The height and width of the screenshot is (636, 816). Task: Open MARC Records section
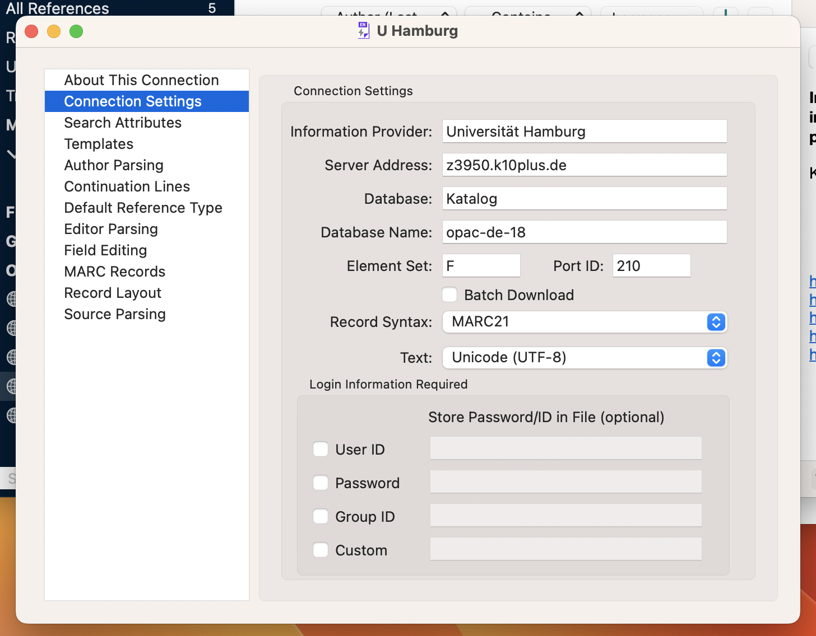[x=147, y=272]
